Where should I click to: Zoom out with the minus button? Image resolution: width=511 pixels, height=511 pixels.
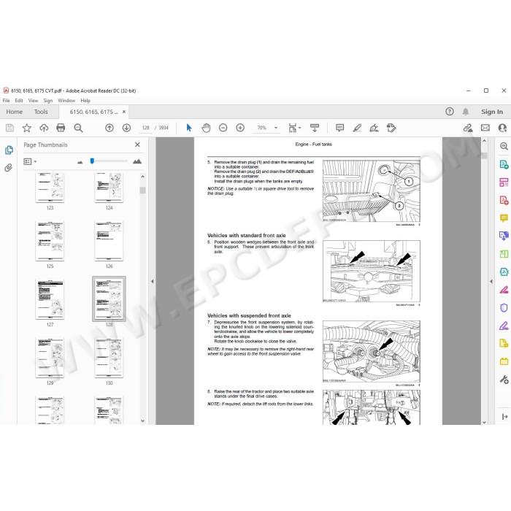(x=223, y=128)
